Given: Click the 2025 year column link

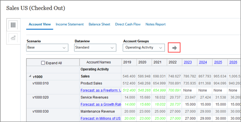Looking at the screenshot, I should [218, 62].
